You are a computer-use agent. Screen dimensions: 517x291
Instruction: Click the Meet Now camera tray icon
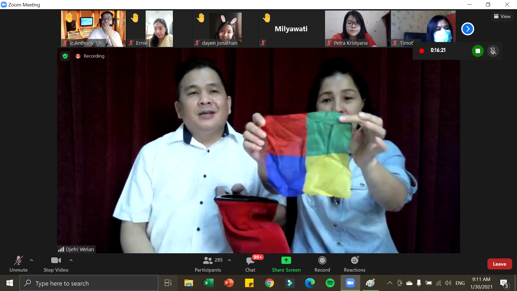pyautogui.click(x=400, y=283)
